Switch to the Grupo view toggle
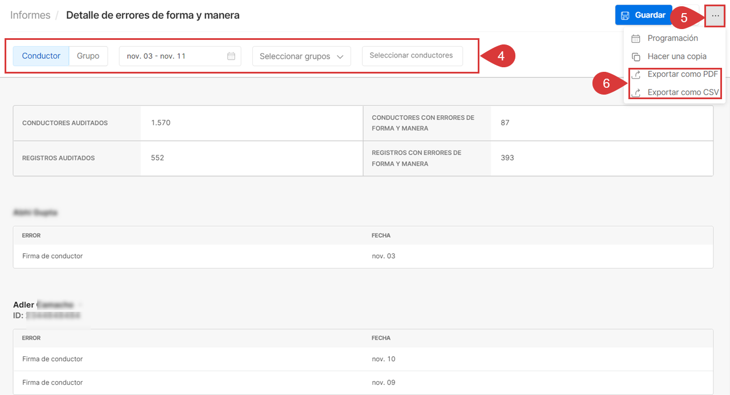The image size is (730, 395). 88,56
